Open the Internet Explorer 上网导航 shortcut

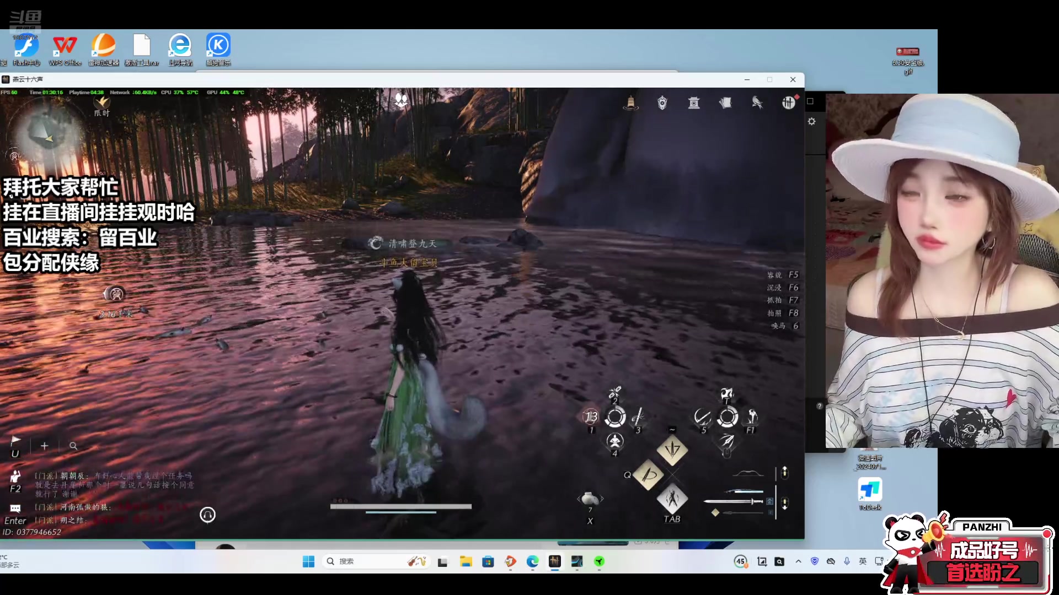180,50
